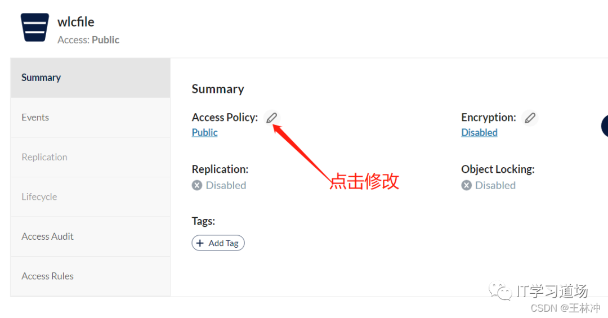Go to the Access Audit tab
This screenshot has height=318, width=608.
coord(48,236)
